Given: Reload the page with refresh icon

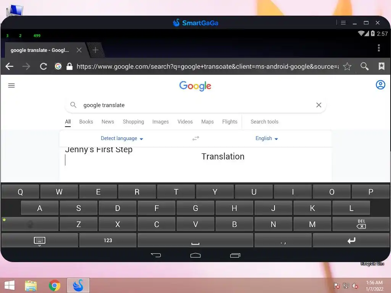Looking at the screenshot, I should pyautogui.click(x=44, y=66).
